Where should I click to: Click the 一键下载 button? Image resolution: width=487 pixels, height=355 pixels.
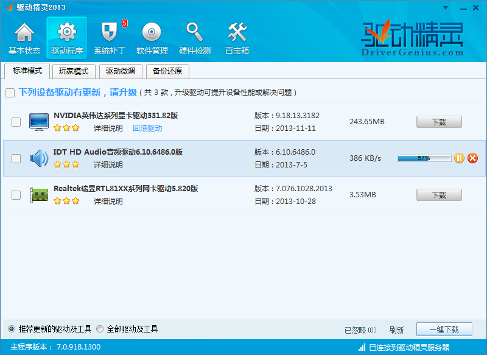[444, 329]
